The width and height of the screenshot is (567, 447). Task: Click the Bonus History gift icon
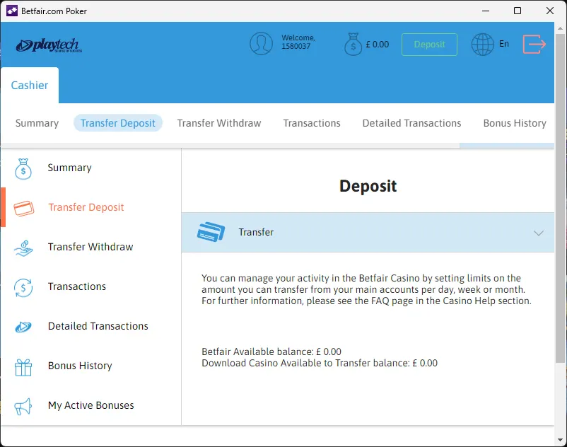(22, 366)
